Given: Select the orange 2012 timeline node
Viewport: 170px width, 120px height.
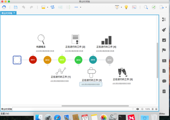Looking at the screenshot, I should pyautogui.click(x=47, y=60).
